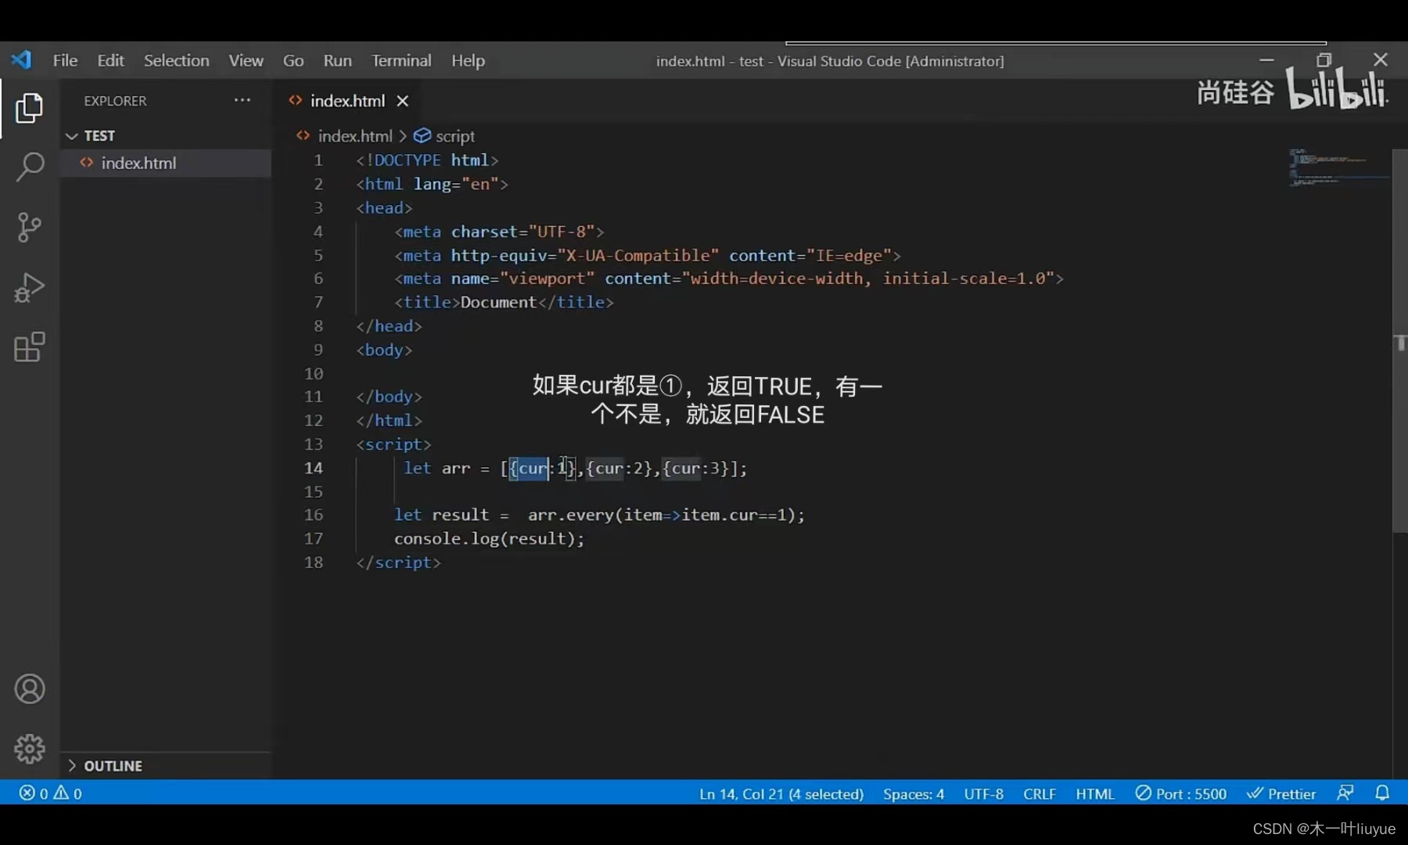Open the Explorer view in activity bar

[29, 108]
